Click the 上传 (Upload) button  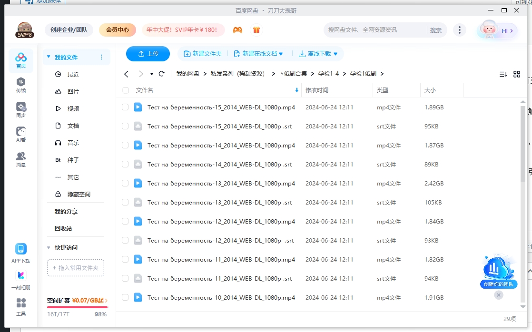(148, 54)
